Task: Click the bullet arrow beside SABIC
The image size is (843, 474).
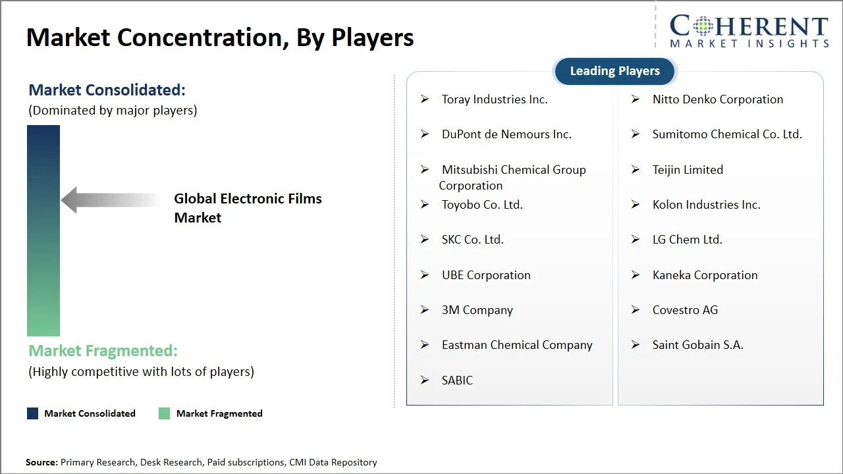Action: [425, 381]
